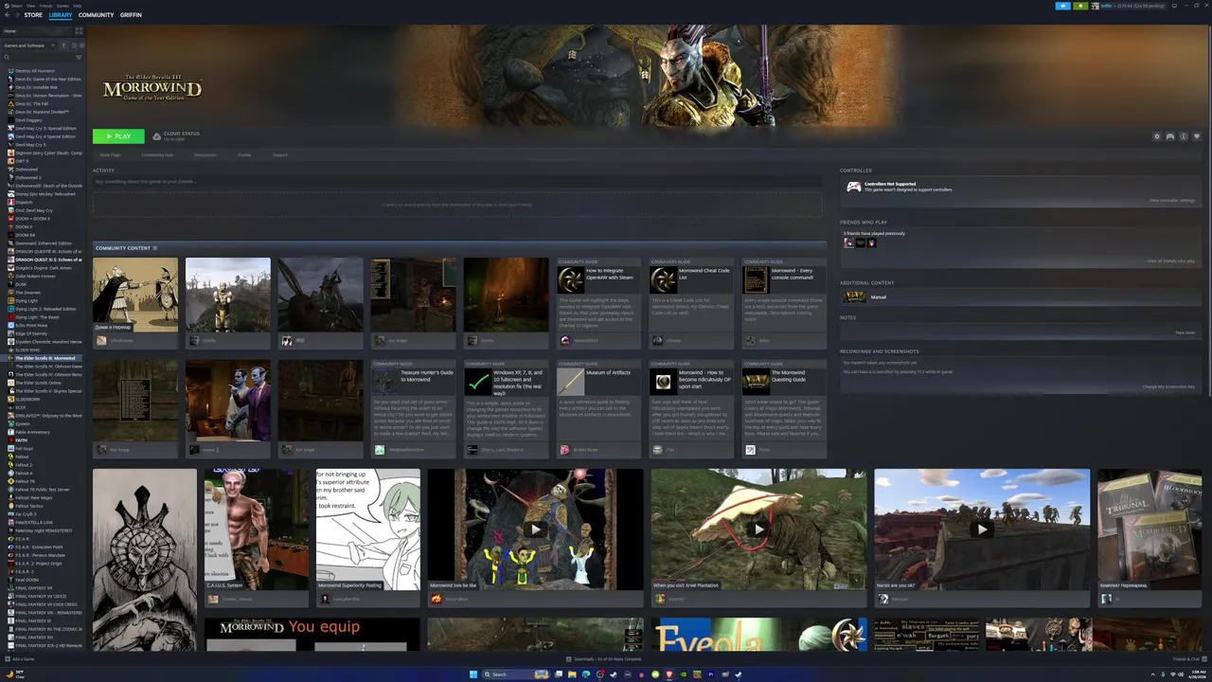Open the Friends menu
The height and width of the screenshot is (682, 1212).
click(45, 6)
